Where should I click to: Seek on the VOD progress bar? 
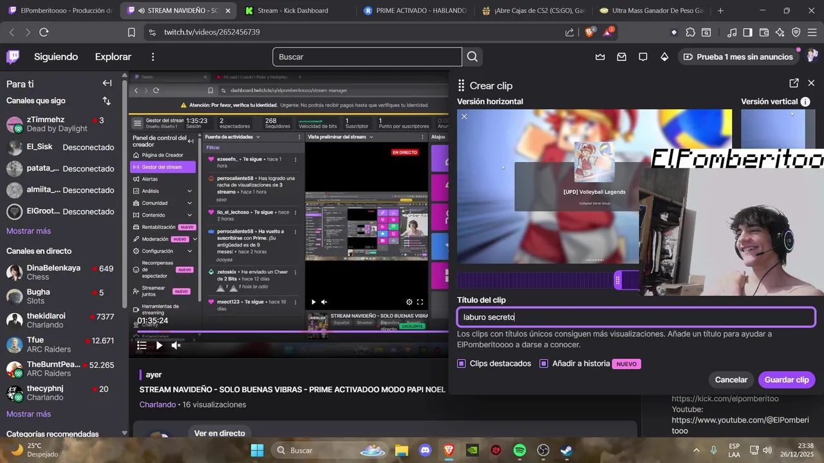(288, 332)
